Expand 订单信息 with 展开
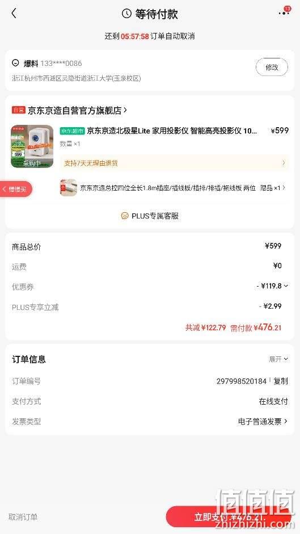Image resolution: width=300 pixels, height=534 pixels. point(278,359)
